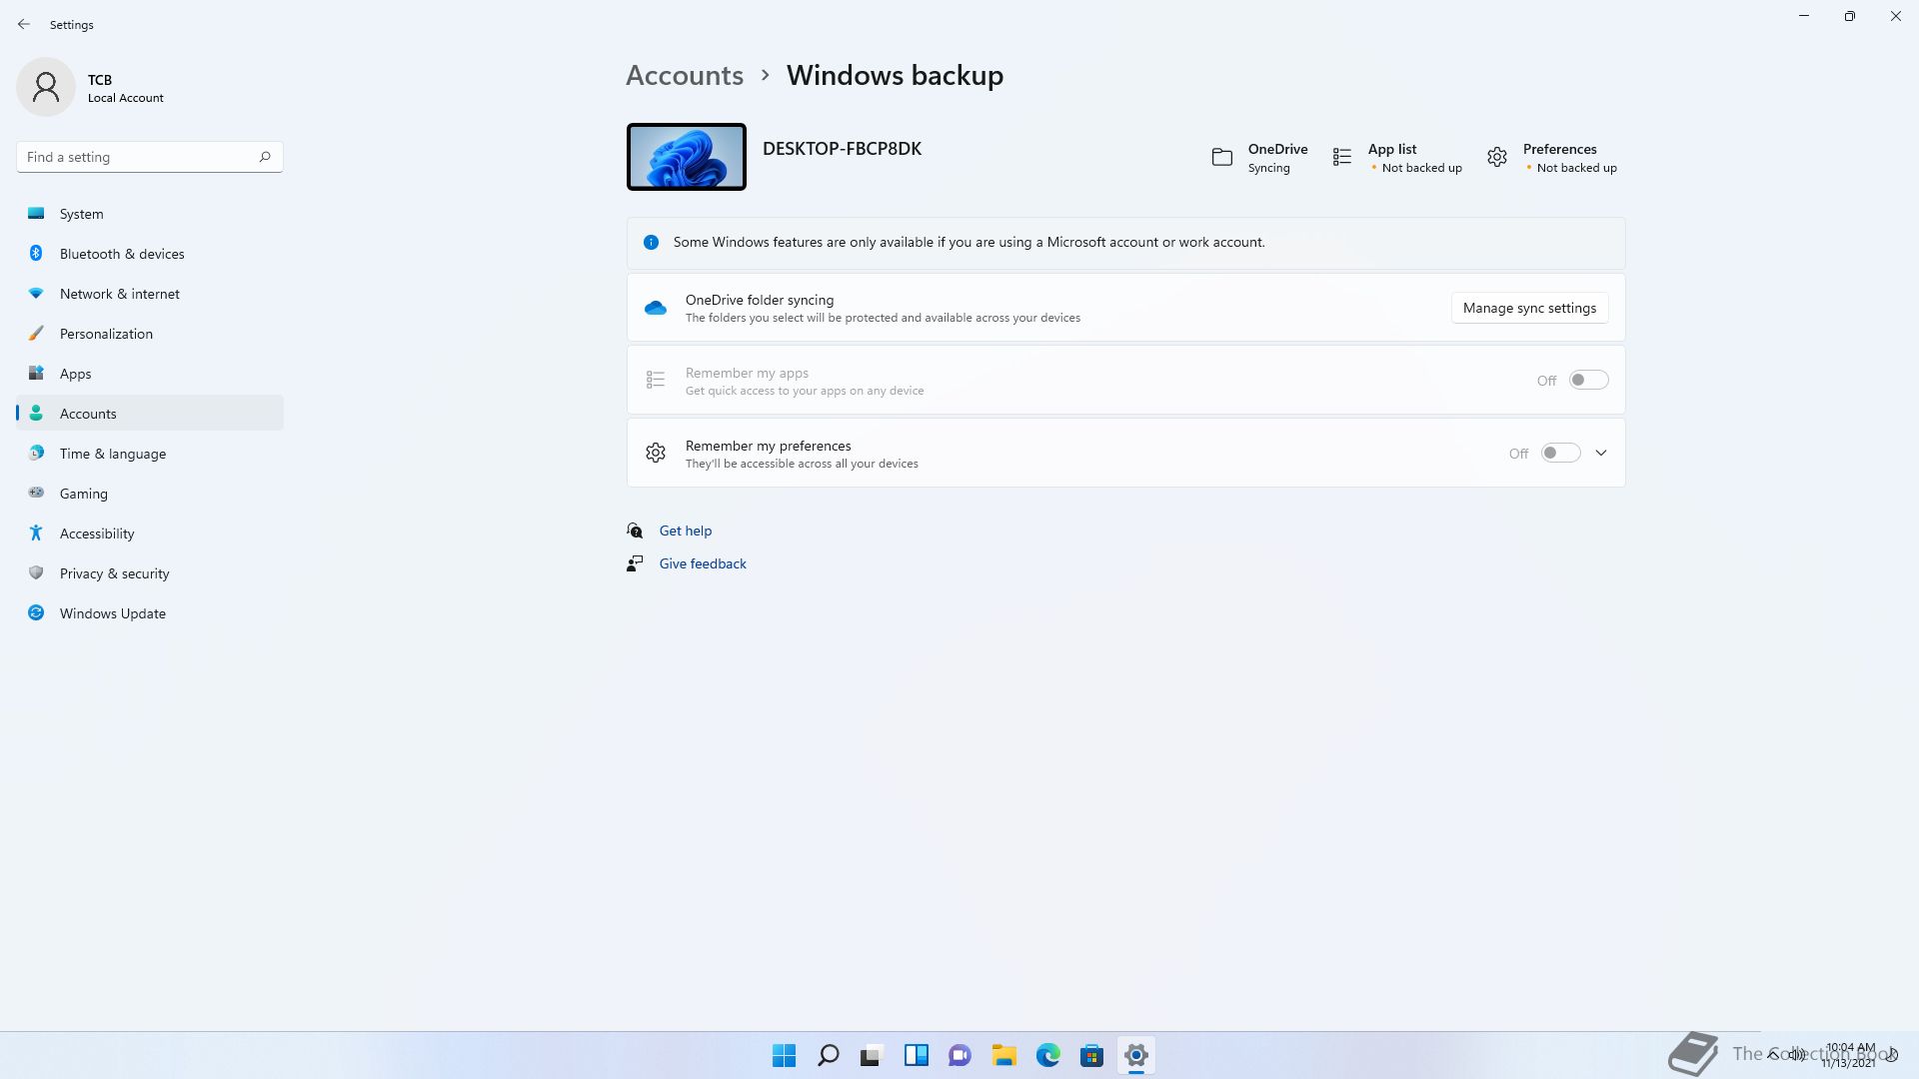Click Manage sync settings button
Viewport: 1919px width, 1079px height.
1529,308
